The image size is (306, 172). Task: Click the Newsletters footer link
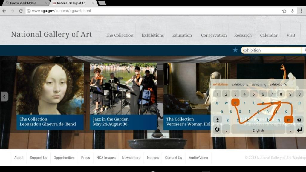coord(131,158)
